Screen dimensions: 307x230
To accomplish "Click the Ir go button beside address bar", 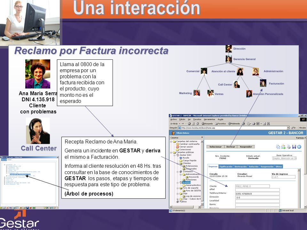I will click(x=294, y=128).
